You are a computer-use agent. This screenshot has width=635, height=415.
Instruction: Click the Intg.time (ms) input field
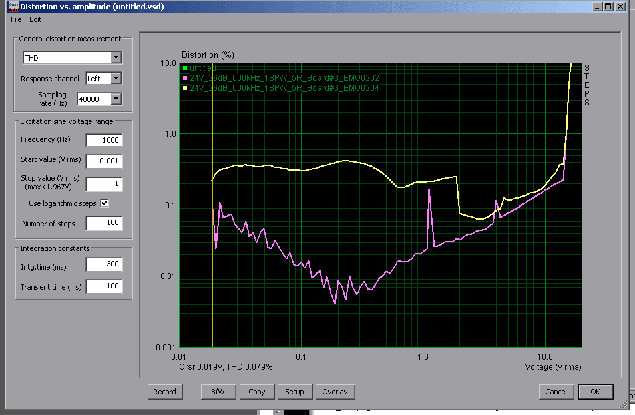pyautogui.click(x=103, y=264)
